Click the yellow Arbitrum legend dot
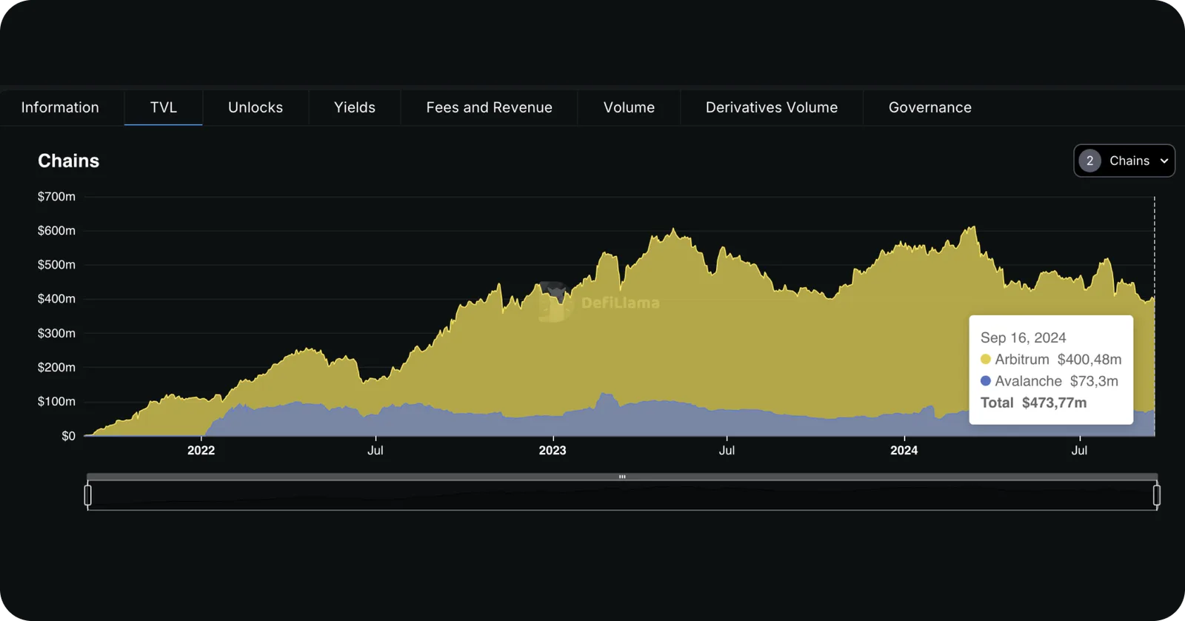This screenshot has width=1185, height=621. coord(986,359)
